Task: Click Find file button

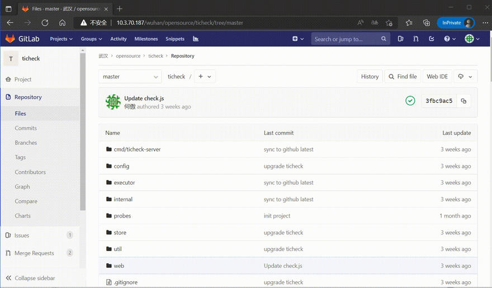Action: coord(403,77)
